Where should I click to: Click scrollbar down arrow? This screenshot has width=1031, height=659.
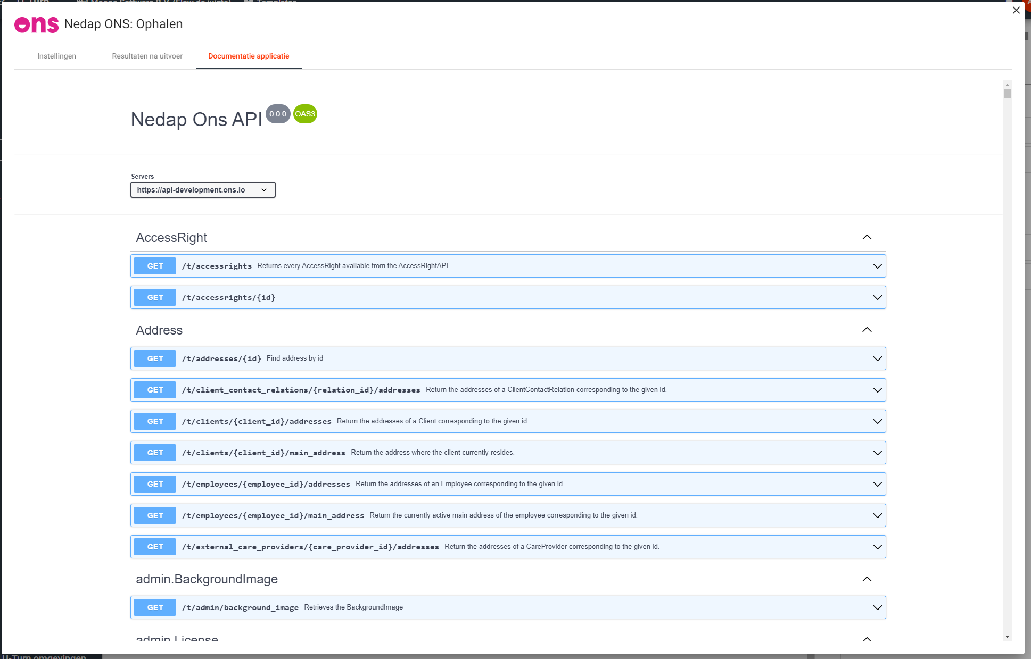[x=1007, y=637]
